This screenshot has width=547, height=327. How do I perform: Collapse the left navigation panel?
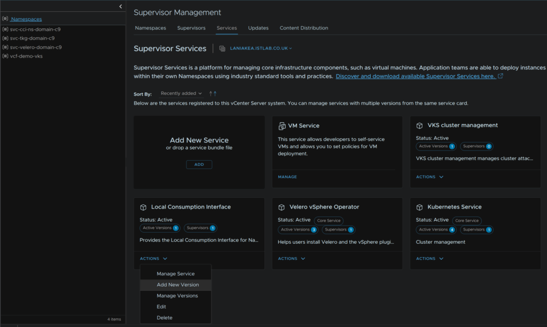click(120, 6)
